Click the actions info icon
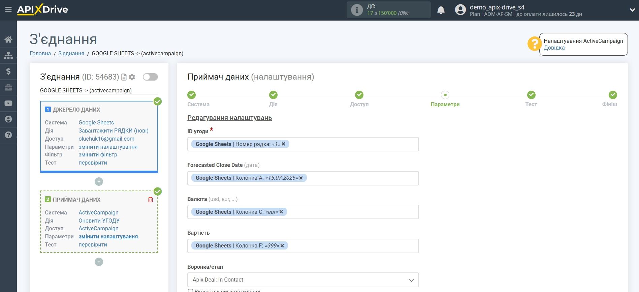 pyautogui.click(x=357, y=10)
